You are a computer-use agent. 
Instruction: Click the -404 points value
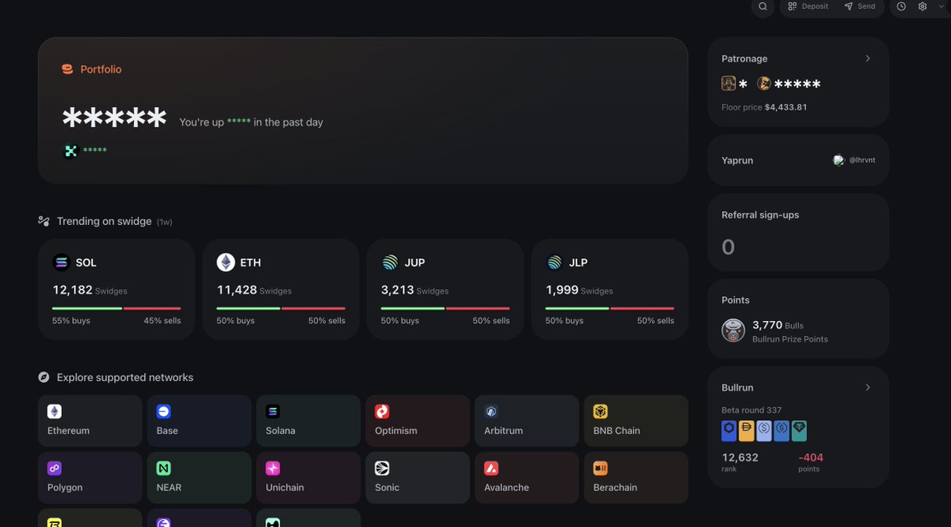click(811, 457)
